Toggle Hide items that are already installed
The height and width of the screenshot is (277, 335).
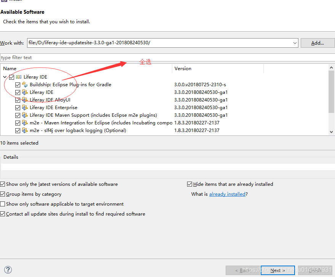click(189, 184)
